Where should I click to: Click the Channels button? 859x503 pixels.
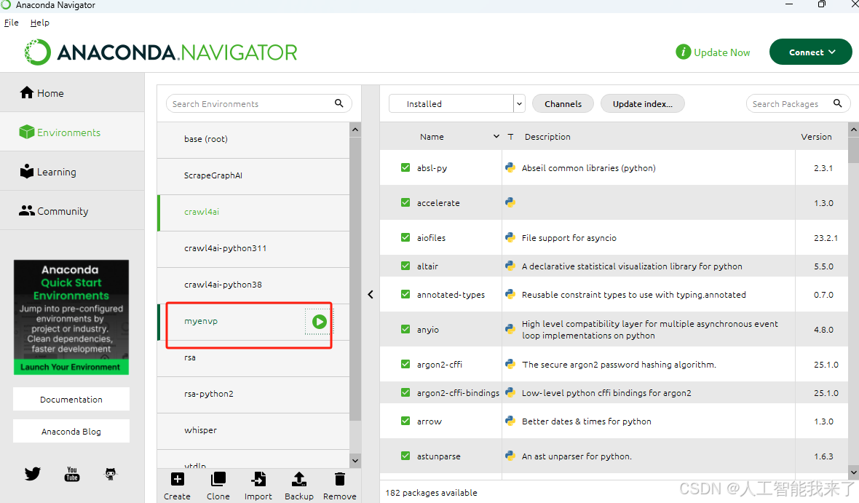tap(563, 103)
